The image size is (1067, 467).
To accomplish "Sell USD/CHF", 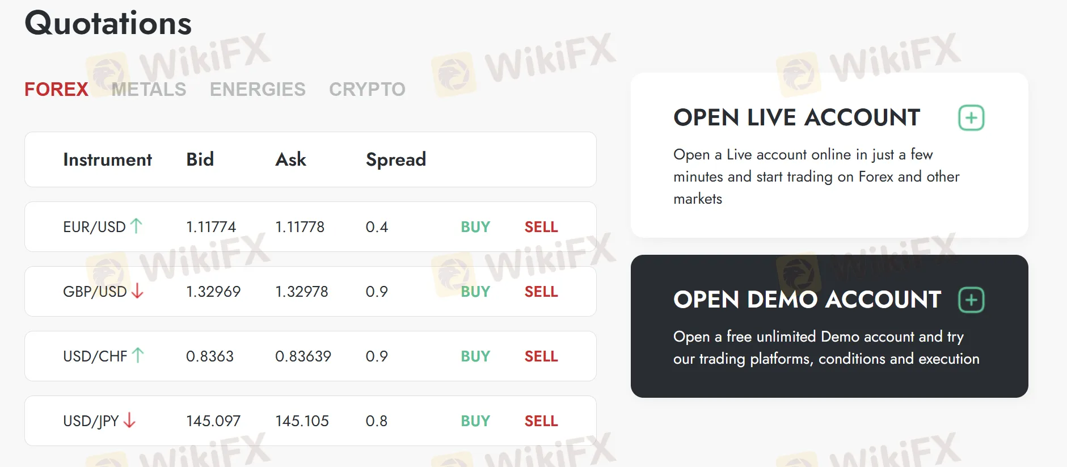I will click(x=541, y=356).
